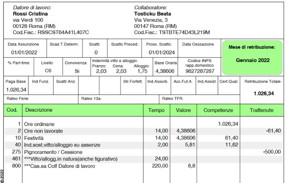Click Ore non lavorate deduction -61,40
The image size is (287, 183).
pyautogui.click(x=273, y=131)
